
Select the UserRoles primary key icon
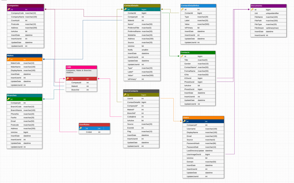[81, 128]
